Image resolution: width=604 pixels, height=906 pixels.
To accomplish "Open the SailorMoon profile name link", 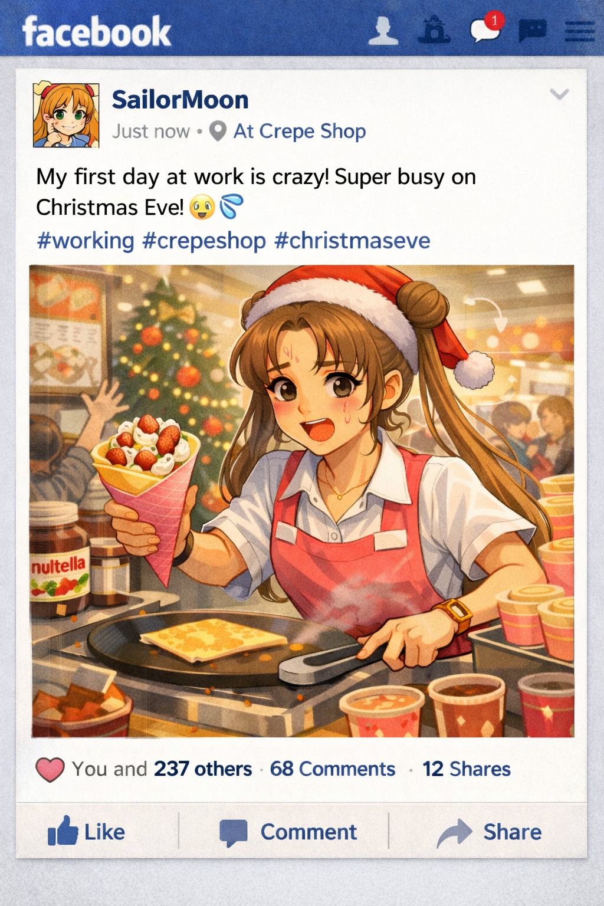I will 180,100.
